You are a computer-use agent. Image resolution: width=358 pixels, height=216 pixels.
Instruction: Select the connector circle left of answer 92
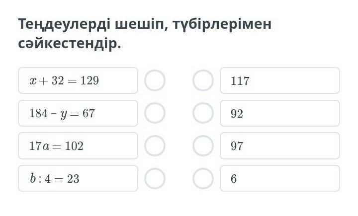pos(203,113)
